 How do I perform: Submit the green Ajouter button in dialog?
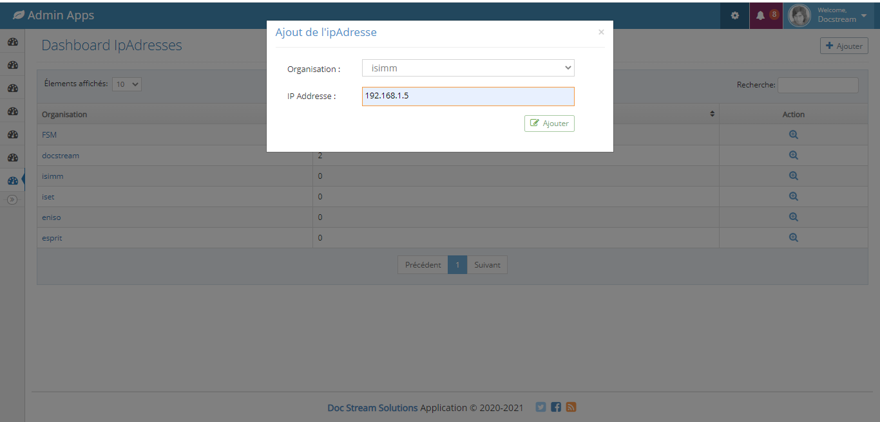[x=550, y=124]
